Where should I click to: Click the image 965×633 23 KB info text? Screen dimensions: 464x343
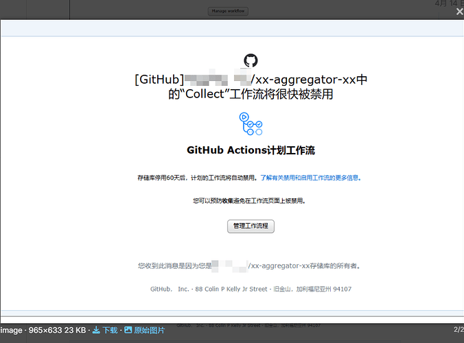click(x=43, y=330)
